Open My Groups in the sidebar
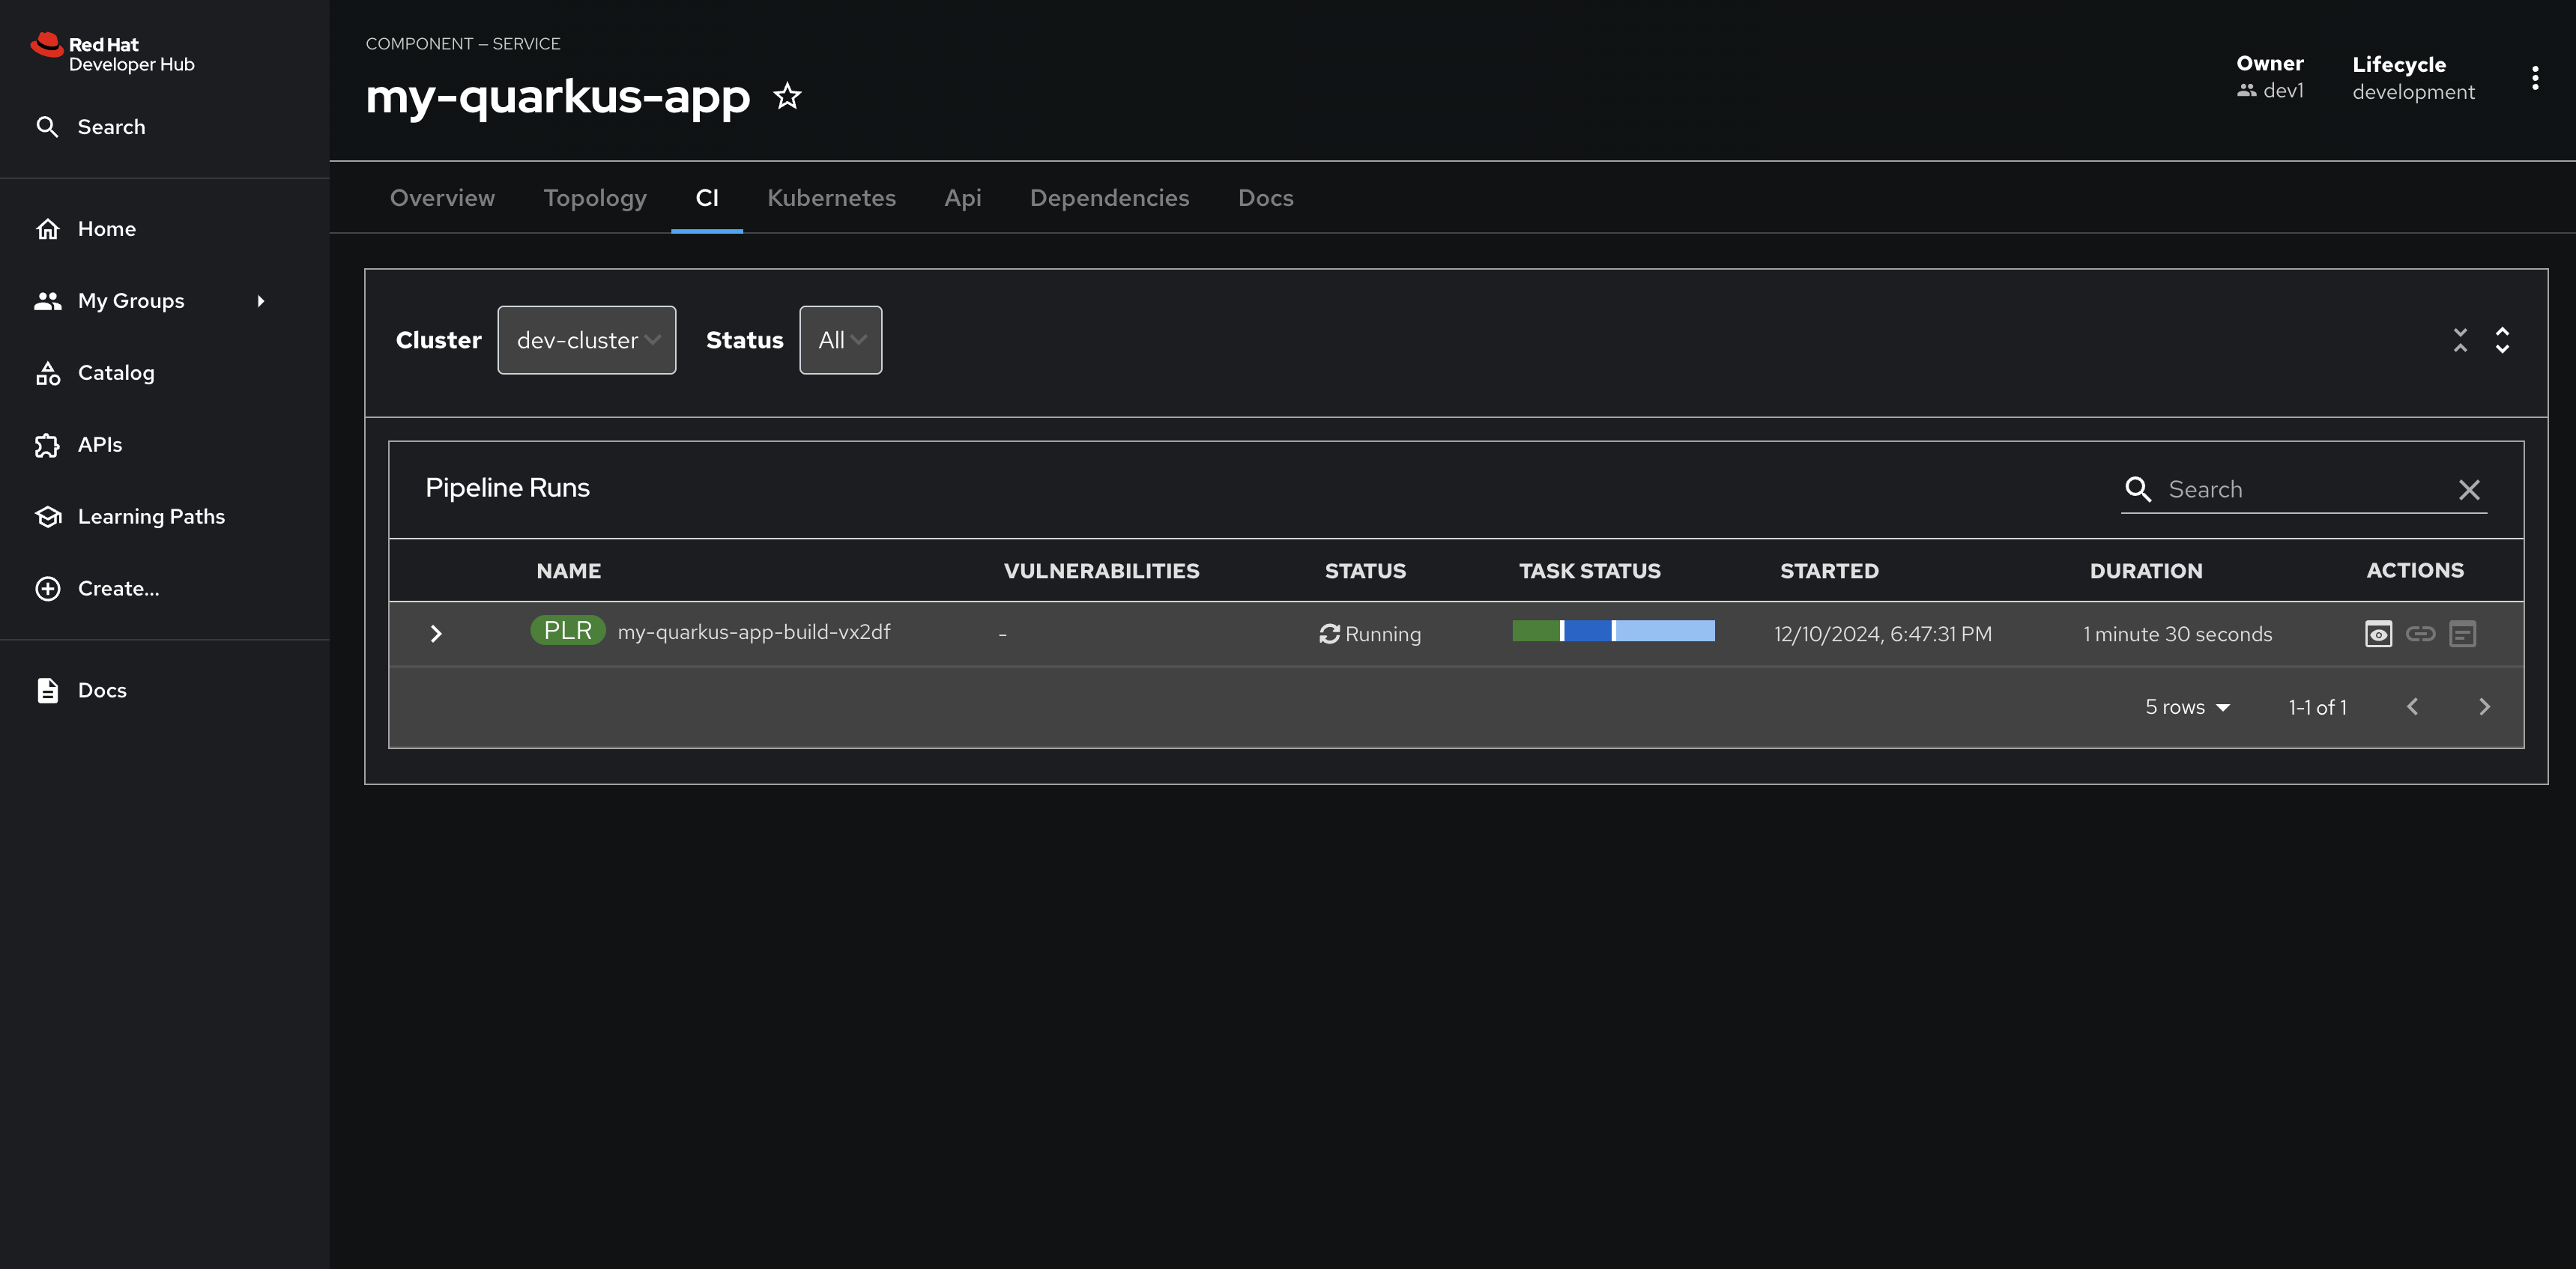Screen dimensions: 2576x1269 click(x=110, y=301)
